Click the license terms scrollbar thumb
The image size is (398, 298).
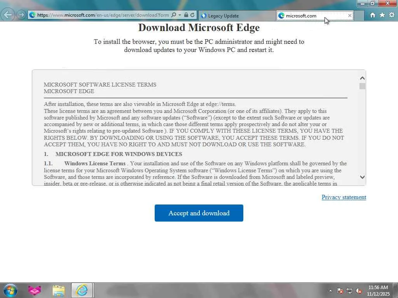[x=362, y=86]
